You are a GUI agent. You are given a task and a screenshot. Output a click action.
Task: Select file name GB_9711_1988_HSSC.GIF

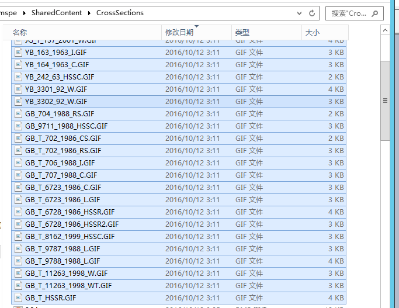(67, 126)
